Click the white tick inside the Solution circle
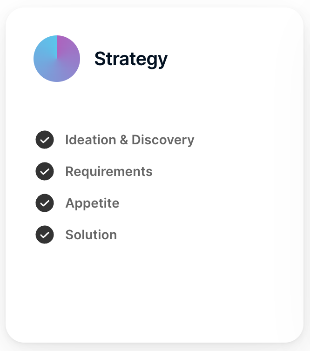Image resolution: width=310 pixels, height=351 pixels. [x=45, y=235]
